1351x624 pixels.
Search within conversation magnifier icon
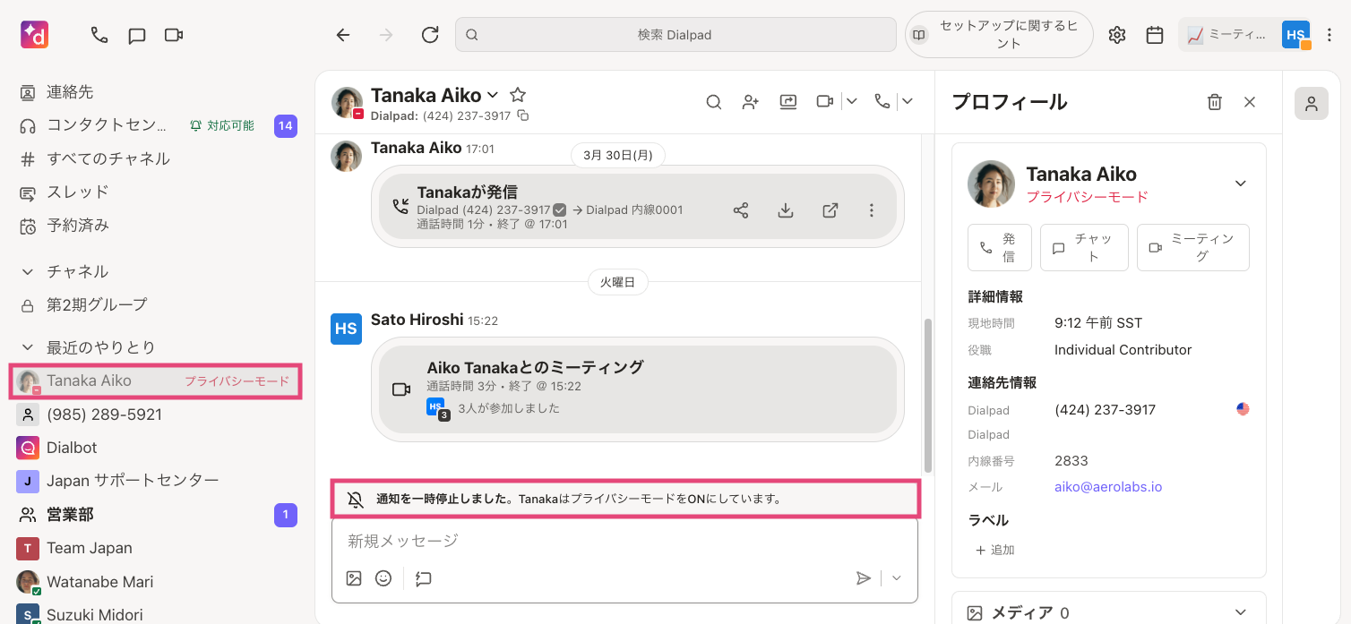pos(714,102)
